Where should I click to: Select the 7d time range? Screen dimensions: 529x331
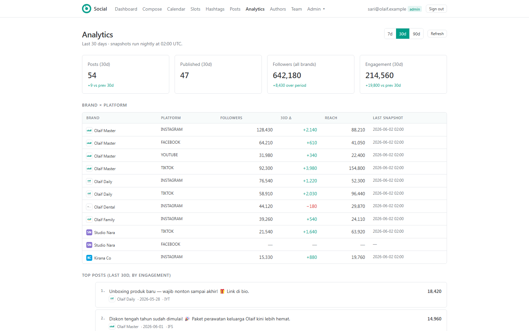(x=390, y=34)
